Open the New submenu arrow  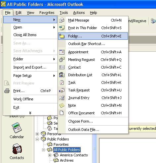54,20
